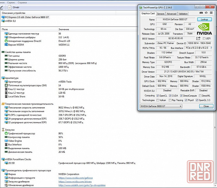Click the AIDA64 vertical scrollbar grip

tap(215, 127)
